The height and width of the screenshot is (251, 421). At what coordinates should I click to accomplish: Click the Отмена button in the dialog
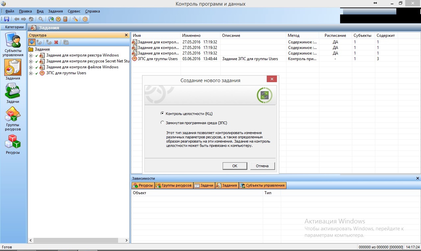tap(262, 166)
